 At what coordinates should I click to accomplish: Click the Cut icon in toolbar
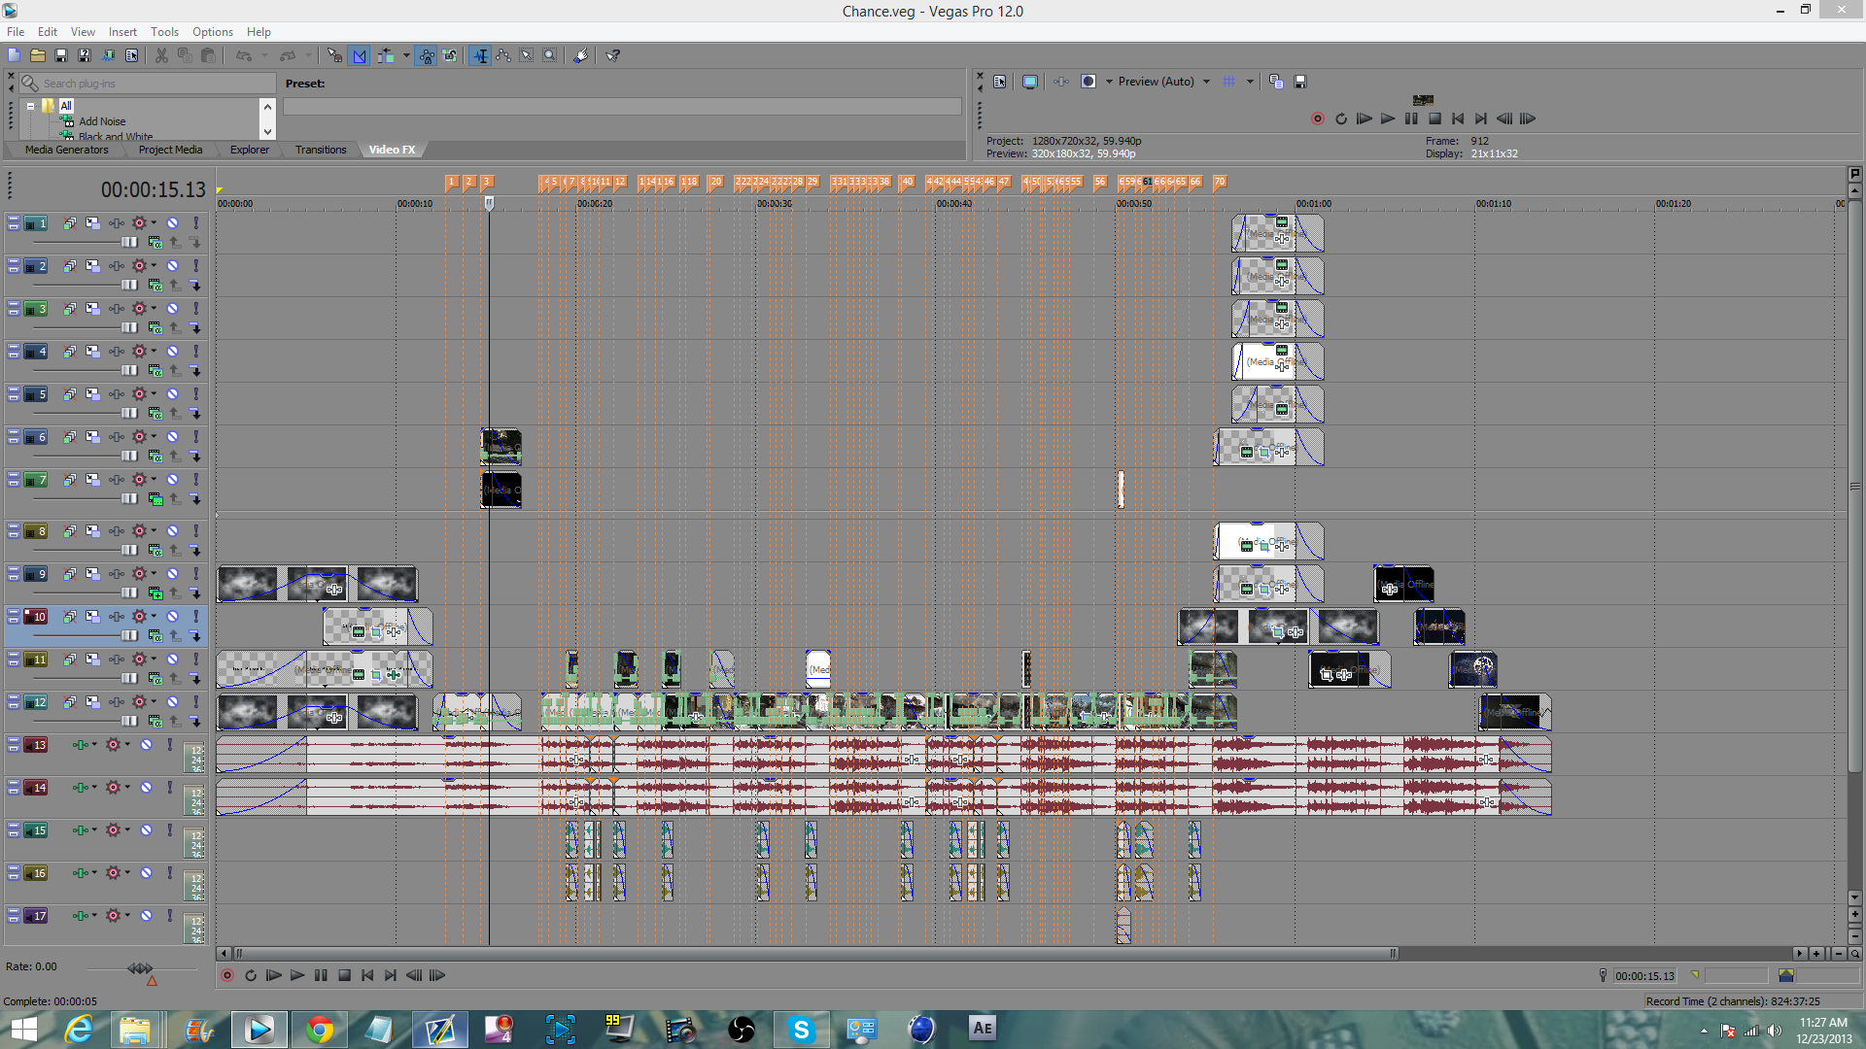(161, 56)
